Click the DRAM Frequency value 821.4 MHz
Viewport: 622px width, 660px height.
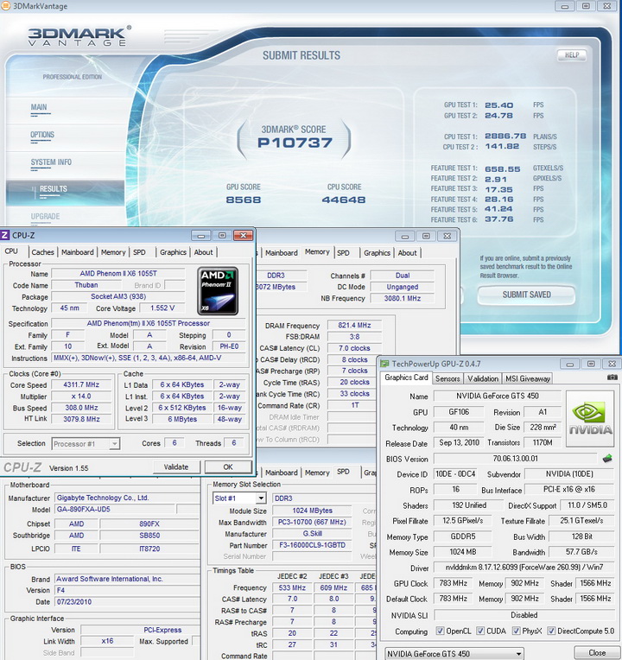354,326
